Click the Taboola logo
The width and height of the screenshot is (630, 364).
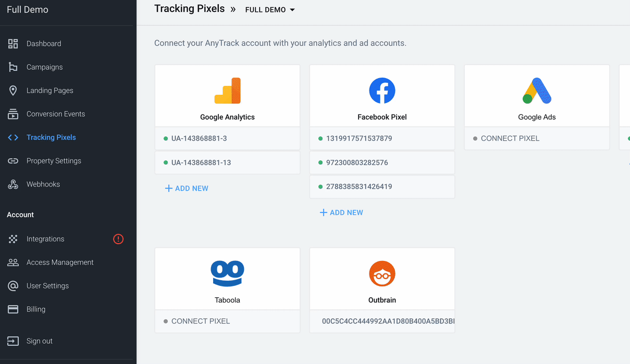(227, 274)
